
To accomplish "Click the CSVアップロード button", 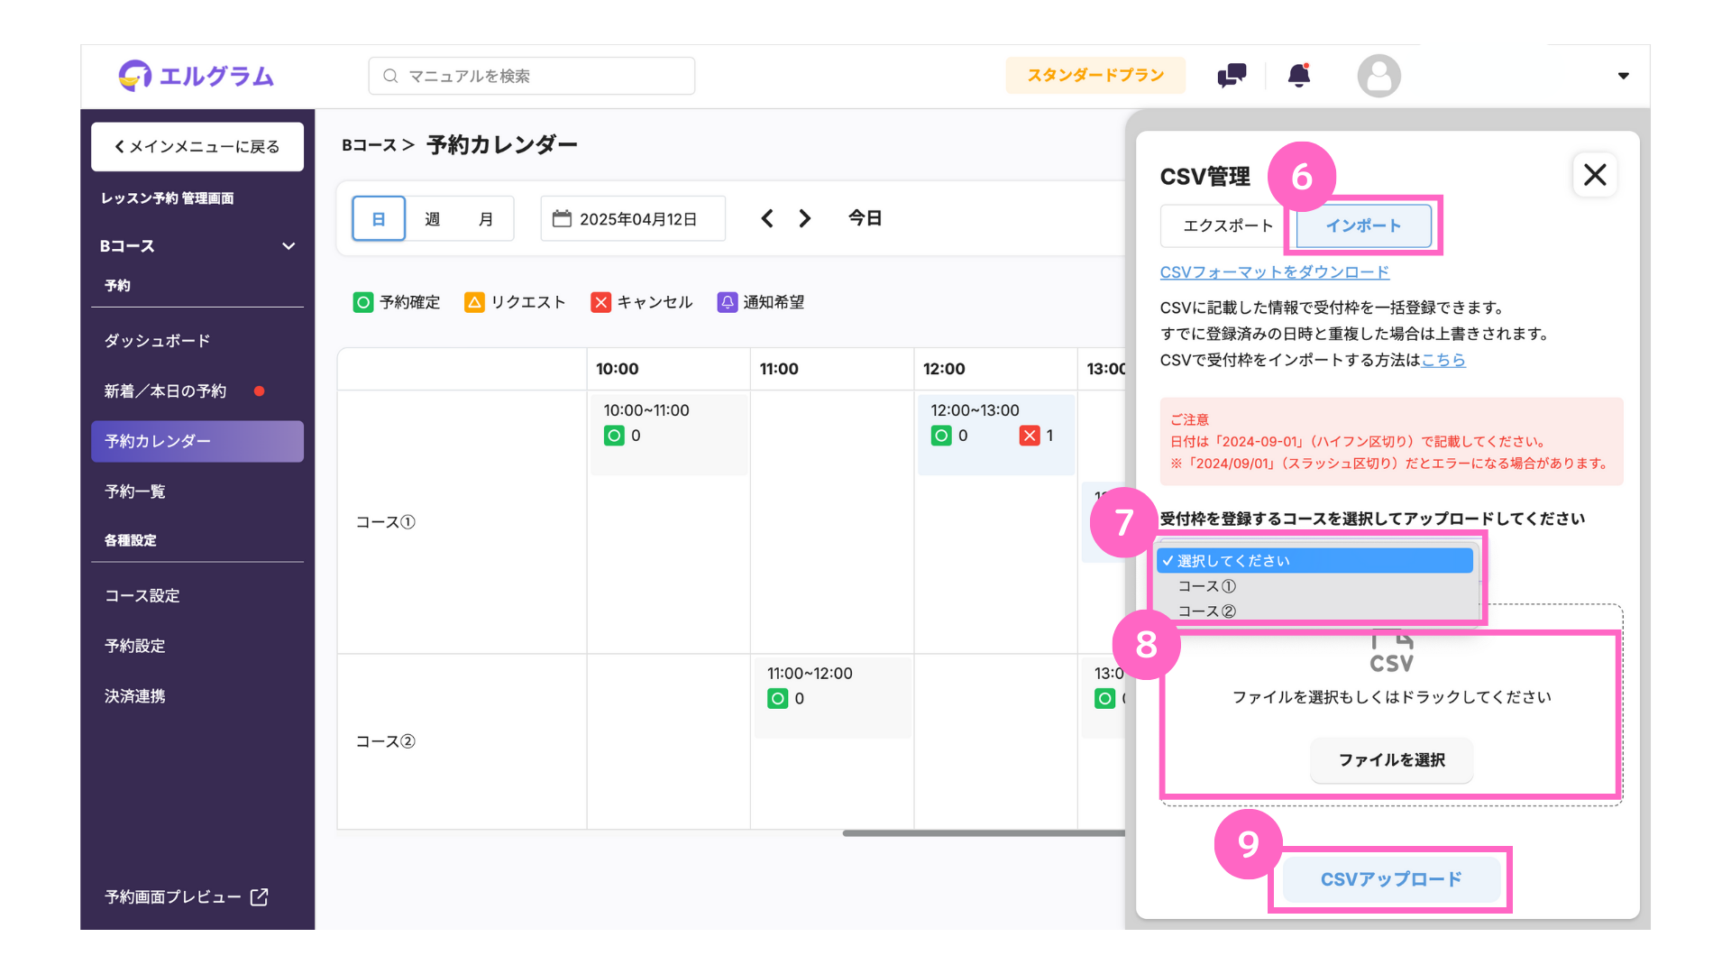I will coord(1390,879).
